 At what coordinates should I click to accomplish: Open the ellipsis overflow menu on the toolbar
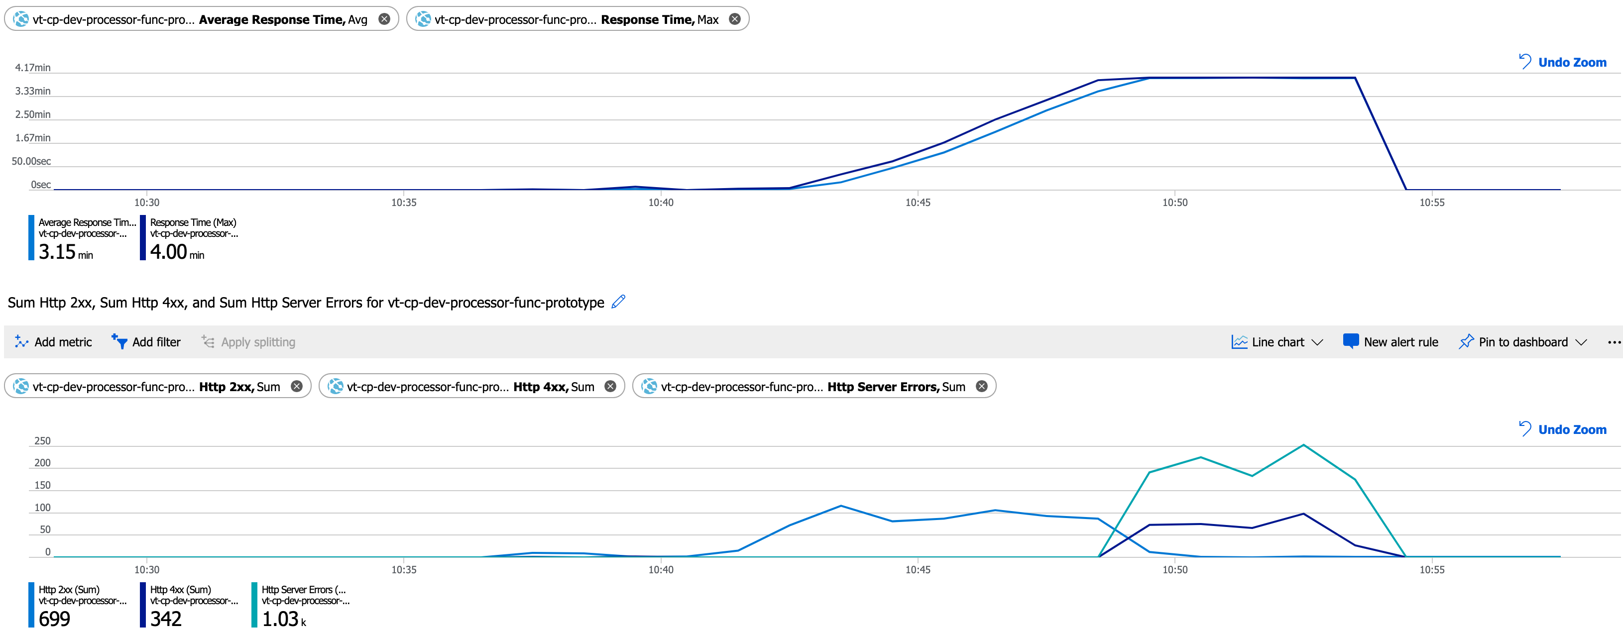point(1614,341)
